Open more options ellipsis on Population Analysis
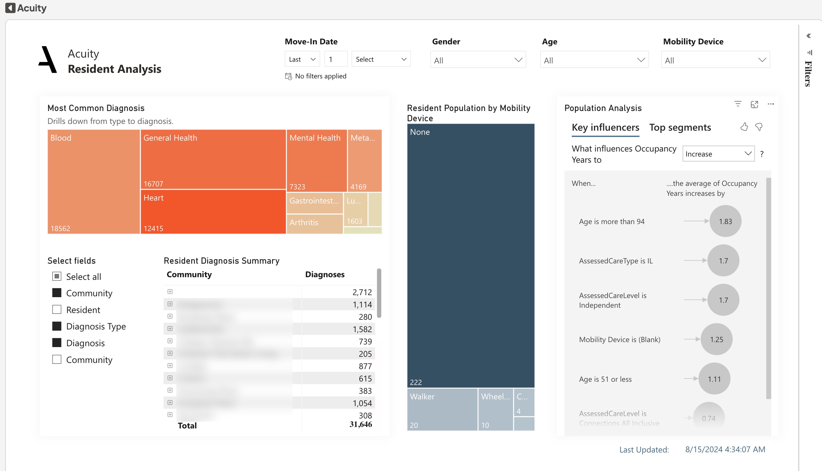Screen dimensions: 822x471 pos(771,104)
